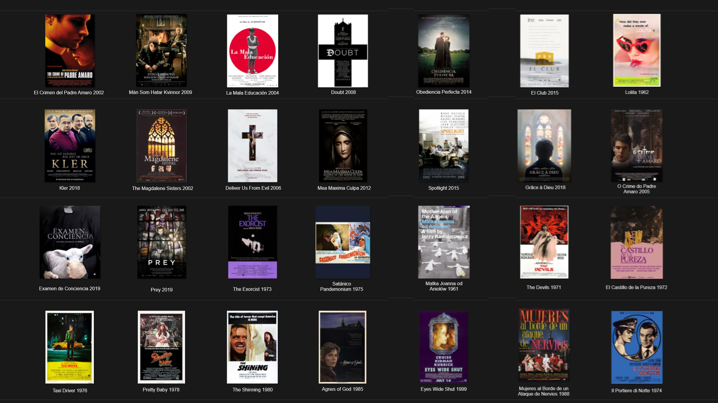Click The Shinning 1980 poster image
Image resolution: width=718 pixels, height=403 pixels.
pos(252,347)
